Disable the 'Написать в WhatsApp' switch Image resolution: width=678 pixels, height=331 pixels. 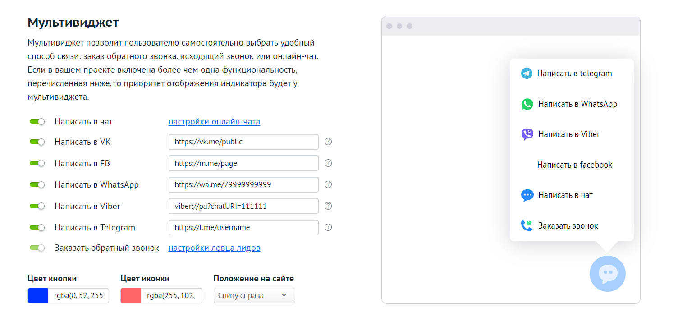pos(37,184)
